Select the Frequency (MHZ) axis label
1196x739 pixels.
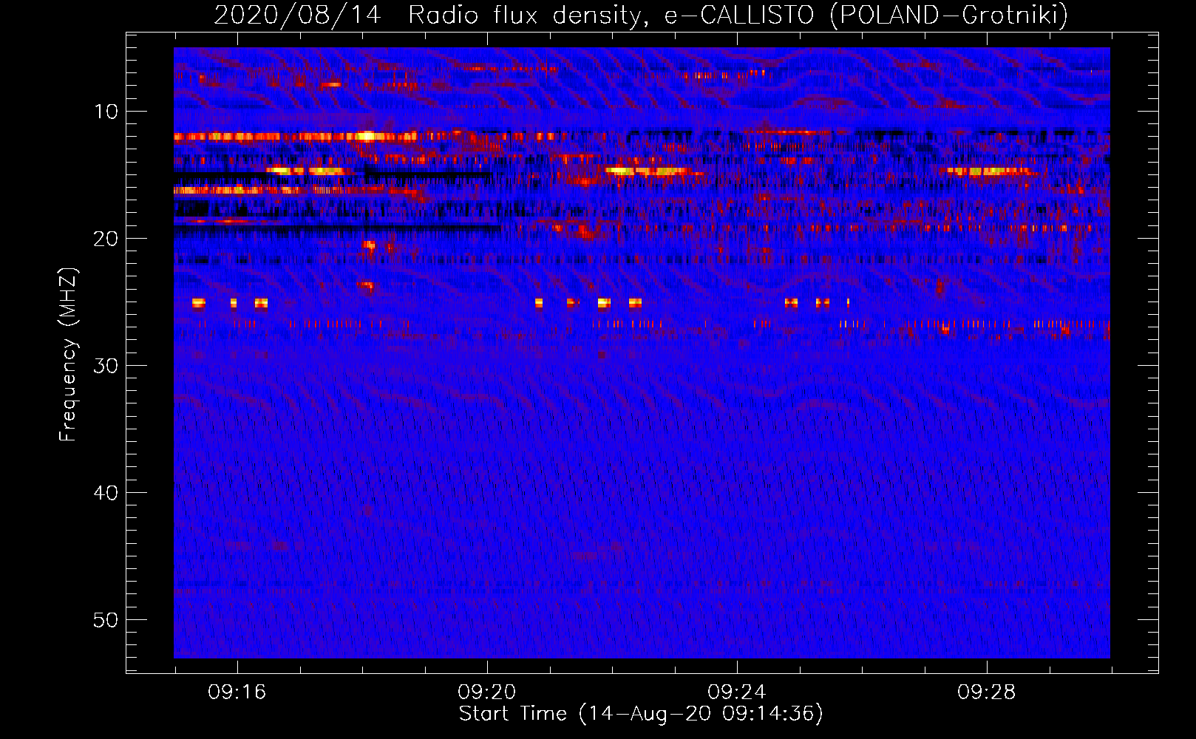(68, 355)
